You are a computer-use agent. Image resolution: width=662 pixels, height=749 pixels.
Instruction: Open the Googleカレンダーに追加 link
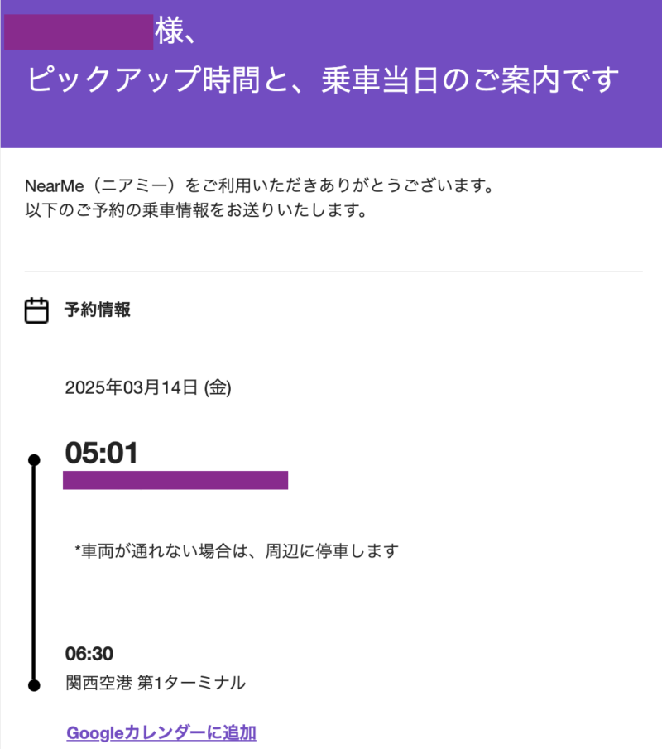click(x=161, y=732)
